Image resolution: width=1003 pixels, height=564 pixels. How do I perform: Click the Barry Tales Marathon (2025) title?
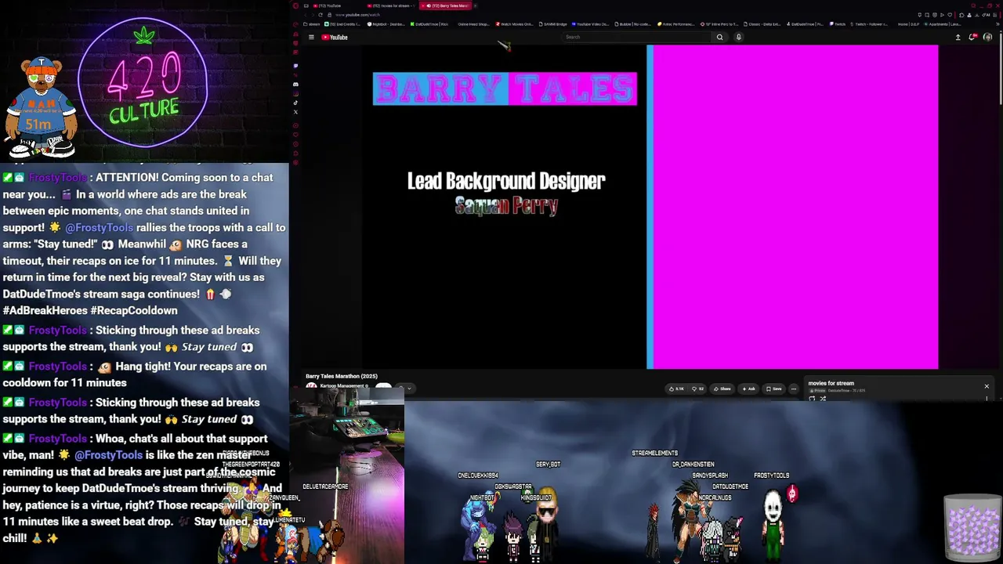tap(342, 376)
